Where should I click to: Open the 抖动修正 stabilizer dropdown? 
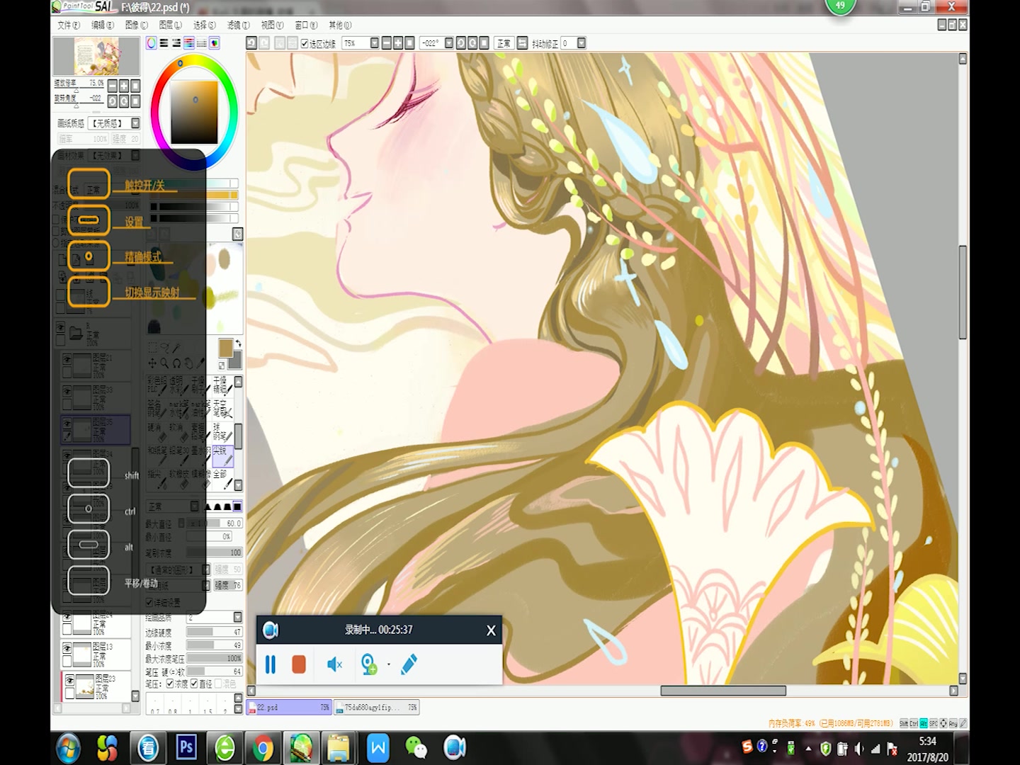tap(582, 43)
